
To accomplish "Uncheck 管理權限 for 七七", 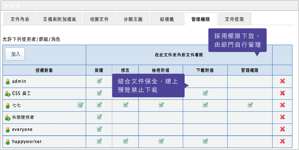I will [x=250, y=105].
